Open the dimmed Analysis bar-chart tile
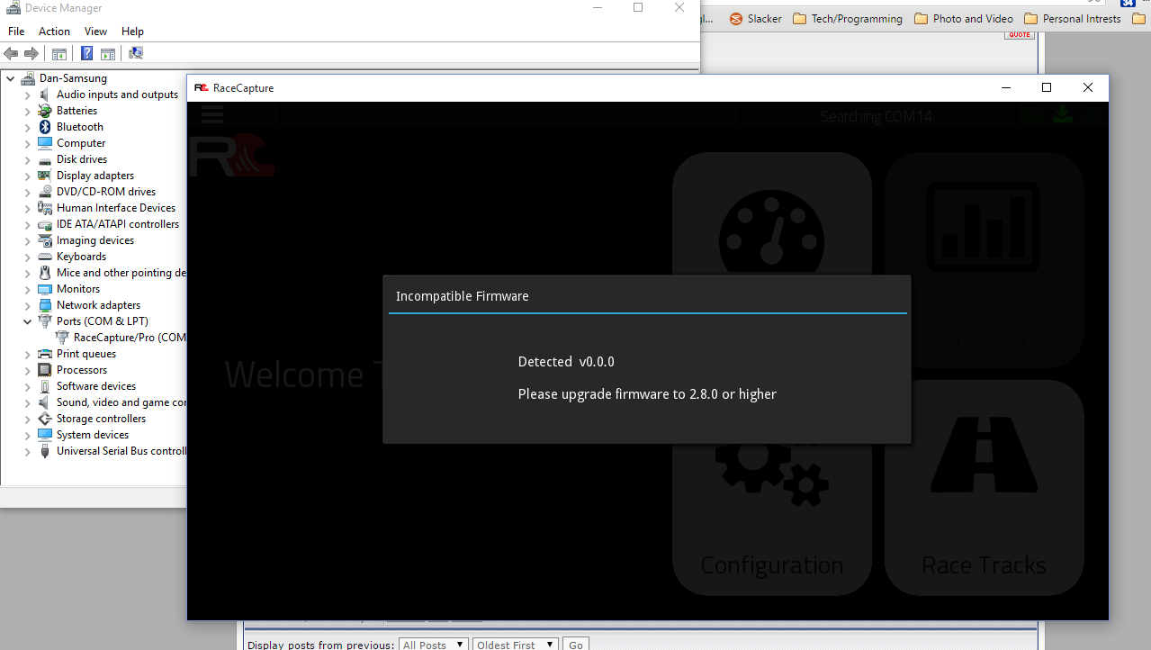Image resolution: width=1151 pixels, height=650 pixels. (x=984, y=259)
